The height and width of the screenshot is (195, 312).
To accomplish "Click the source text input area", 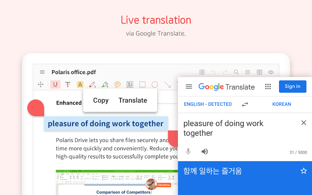I will pyautogui.click(x=223, y=128).
